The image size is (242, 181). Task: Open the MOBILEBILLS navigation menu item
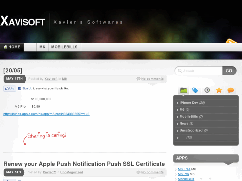[x=65, y=47]
